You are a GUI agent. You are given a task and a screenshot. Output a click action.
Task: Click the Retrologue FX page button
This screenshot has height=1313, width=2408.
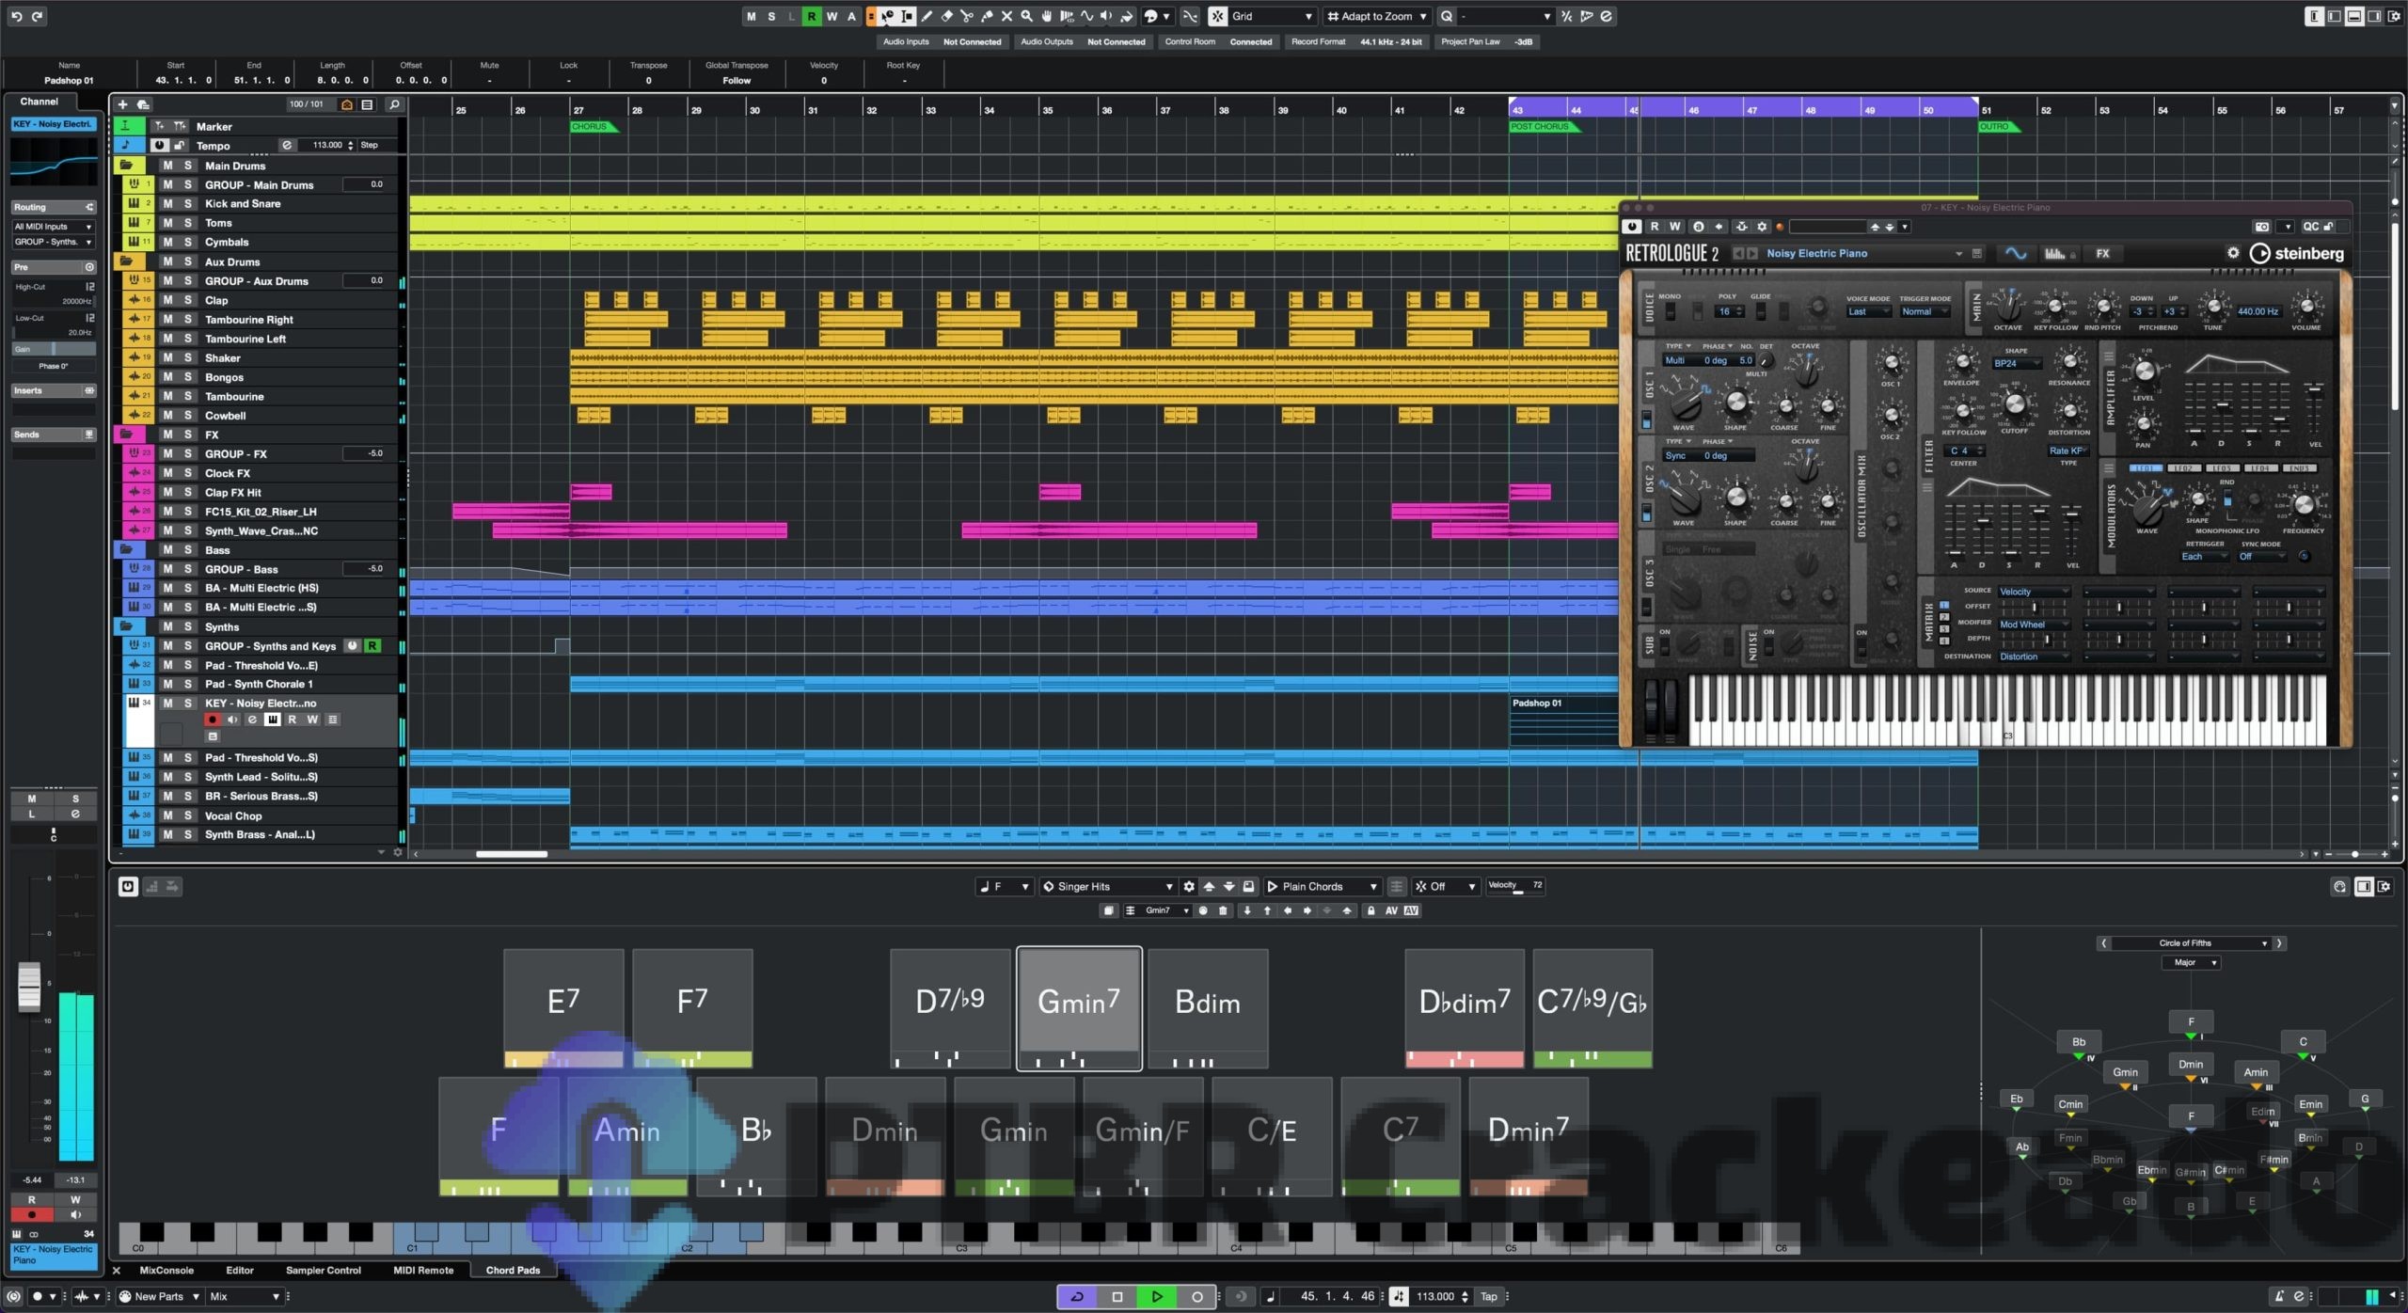2102,253
